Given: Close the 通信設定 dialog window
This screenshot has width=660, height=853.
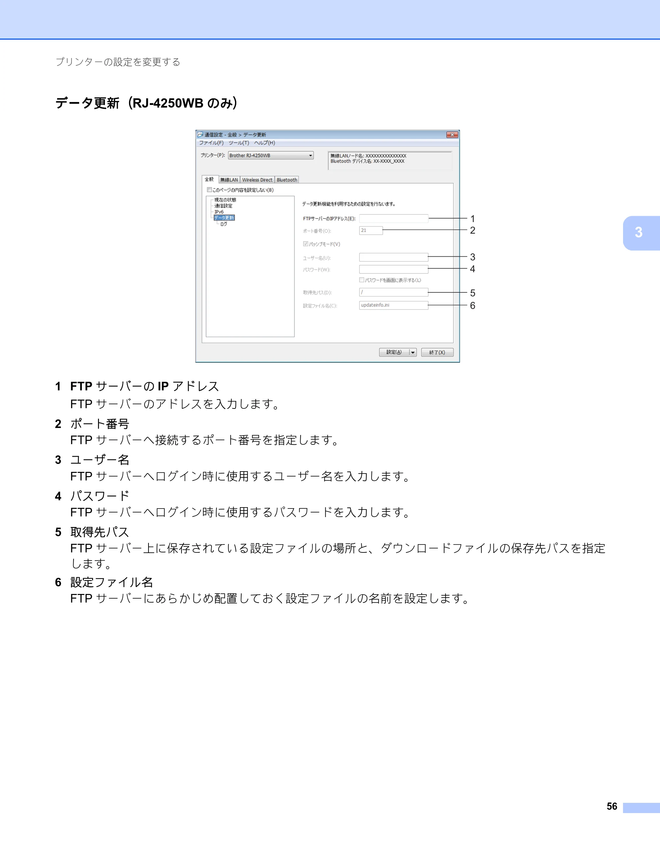Looking at the screenshot, I should (x=452, y=135).
